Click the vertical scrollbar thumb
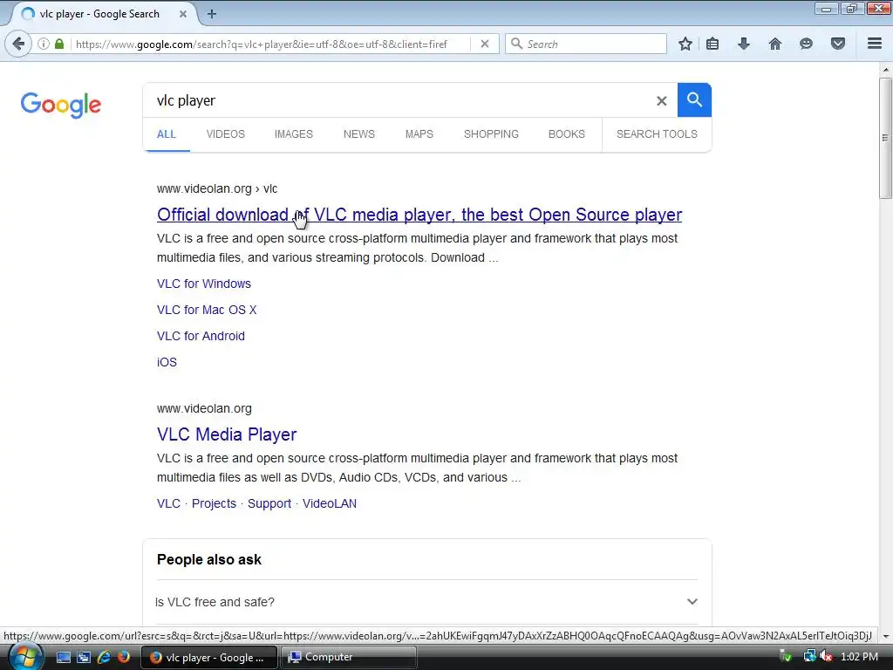893x670 pixels. [x=885, y=139]
